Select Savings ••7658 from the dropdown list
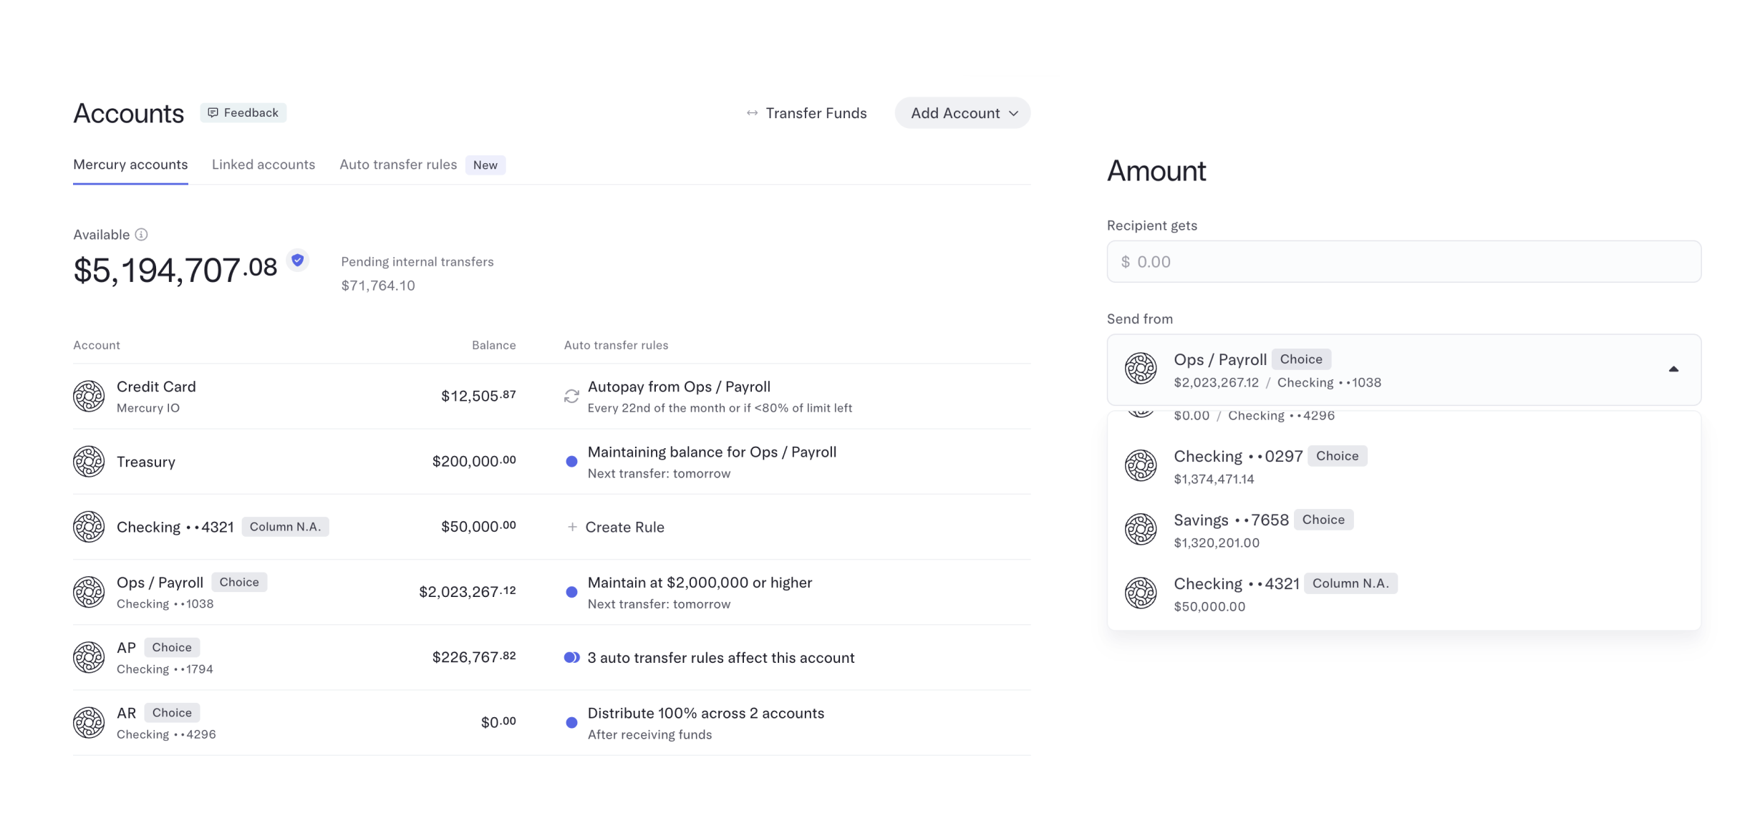 tap(1403, 530)
